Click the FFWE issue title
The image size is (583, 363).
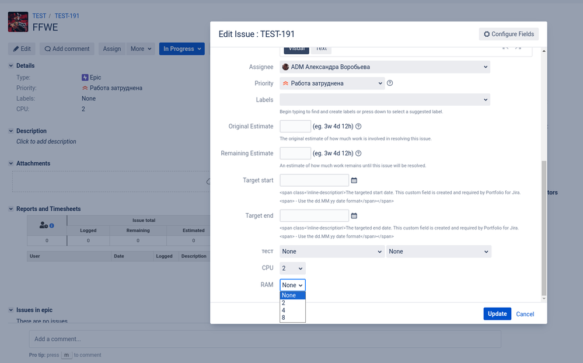pyautogui.click(x=45, y=27)
